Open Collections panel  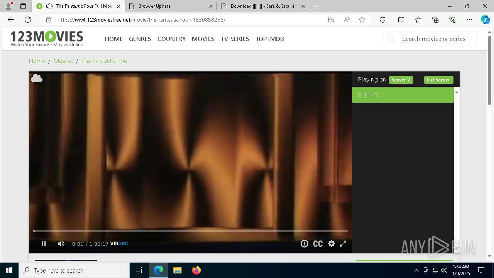click(435, 20)
